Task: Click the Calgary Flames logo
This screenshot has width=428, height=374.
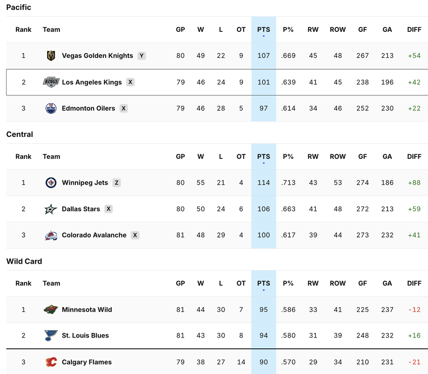Action: coord(51,362)
